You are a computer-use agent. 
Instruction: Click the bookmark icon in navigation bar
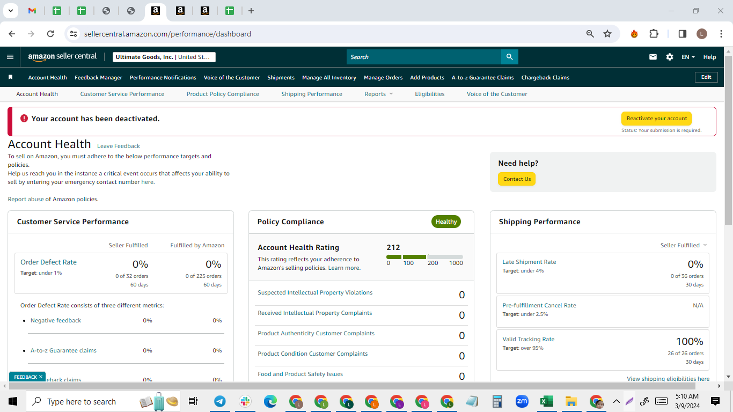pos(10,77)
